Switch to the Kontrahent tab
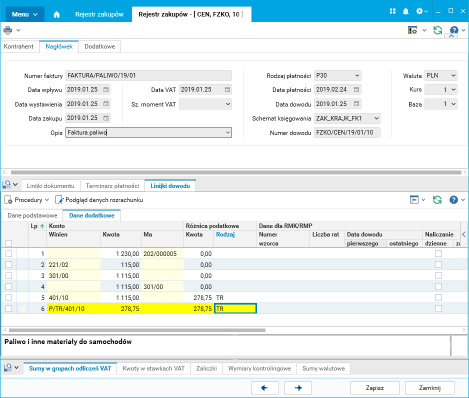Viewport: 469px width, 398px height. pyautogui.click(x=19, y=46)
